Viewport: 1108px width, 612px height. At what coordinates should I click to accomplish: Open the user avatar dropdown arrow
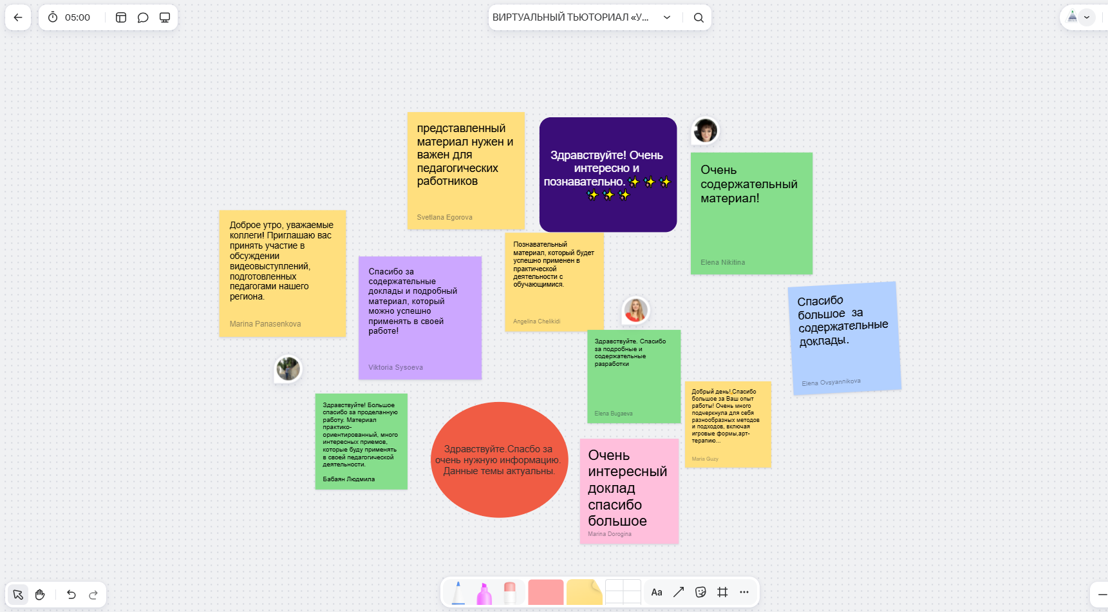[x=1087, y=17]
